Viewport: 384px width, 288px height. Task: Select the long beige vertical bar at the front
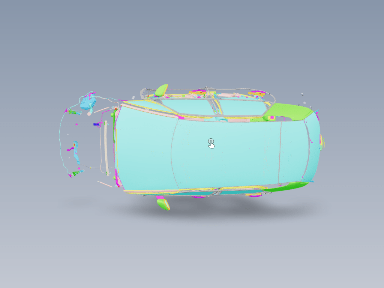[106, 148]
